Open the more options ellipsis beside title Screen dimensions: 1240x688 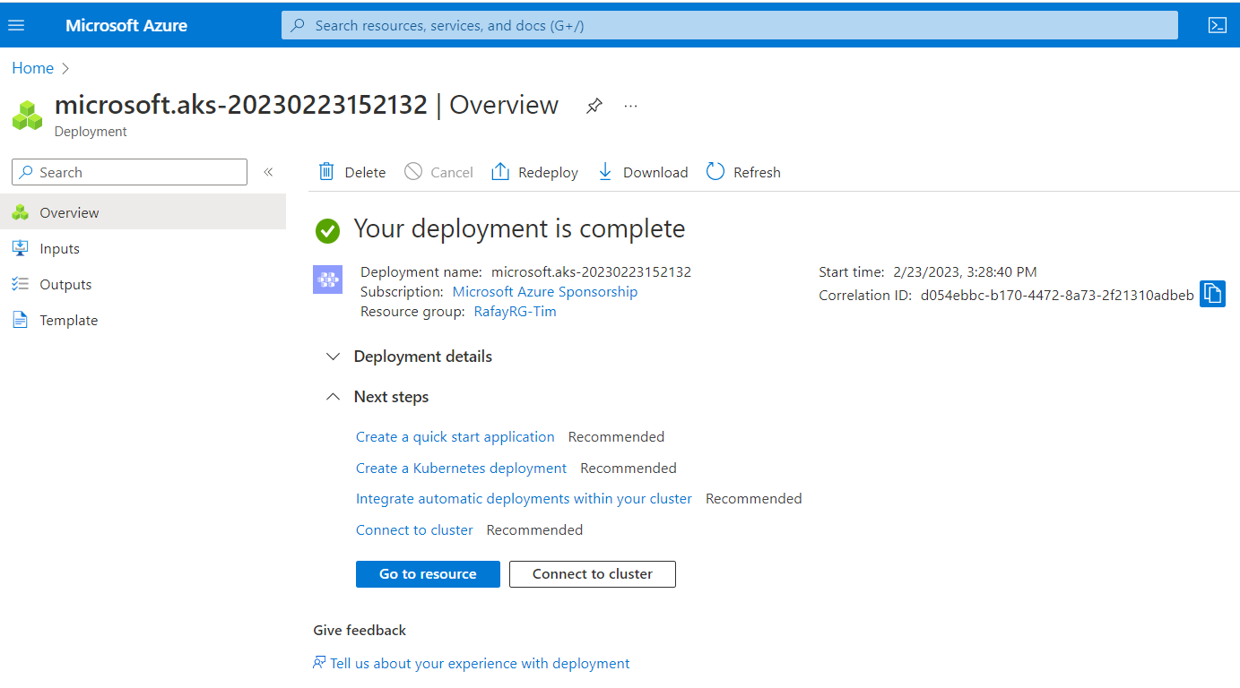pos(630,106)
